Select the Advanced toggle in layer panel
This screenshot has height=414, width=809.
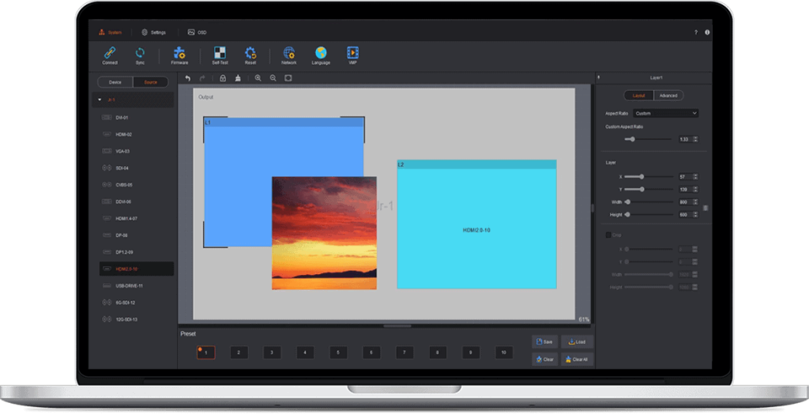[x=668, y=96]
